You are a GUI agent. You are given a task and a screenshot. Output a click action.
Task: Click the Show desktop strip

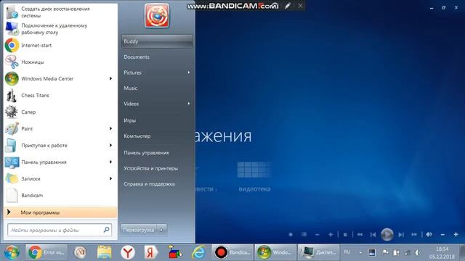pos(462,252)
